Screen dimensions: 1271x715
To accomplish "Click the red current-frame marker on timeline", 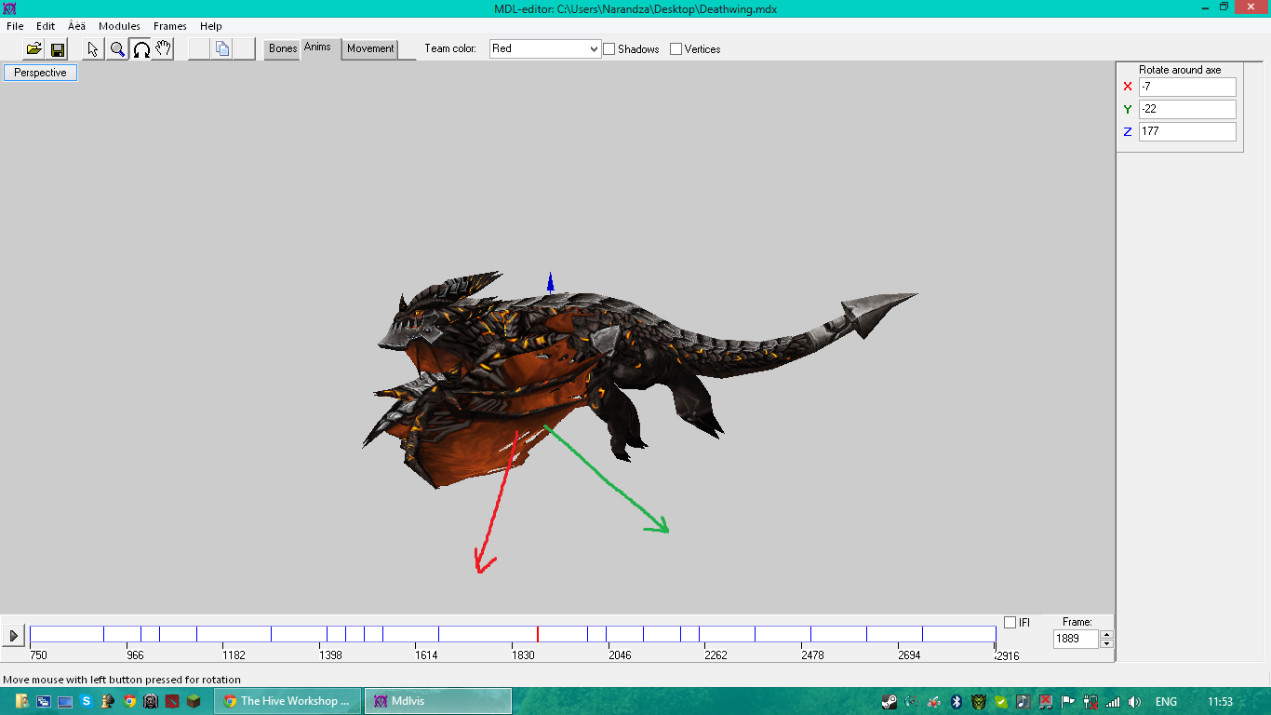I will [x=537, y=634].
